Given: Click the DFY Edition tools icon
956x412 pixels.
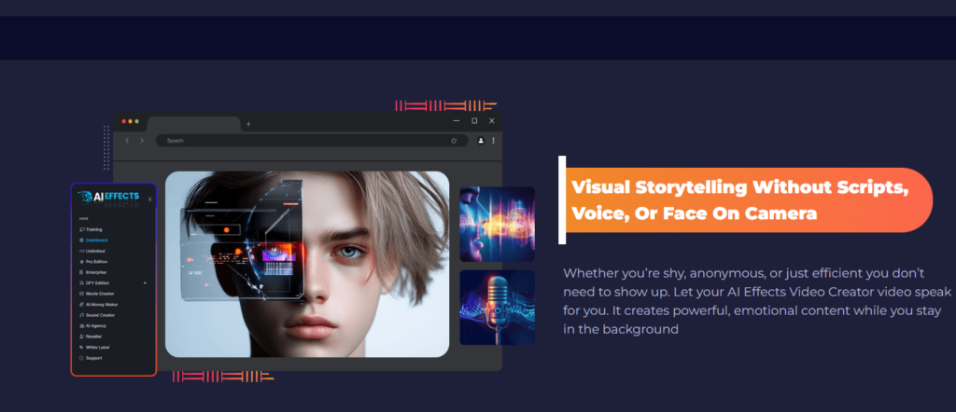Looking at the screenshot, I should click(x=82, y=283).
